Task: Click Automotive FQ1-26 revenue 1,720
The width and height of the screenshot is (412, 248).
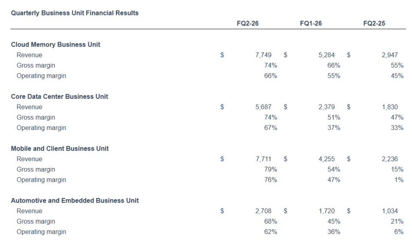Action: [327, 211]
